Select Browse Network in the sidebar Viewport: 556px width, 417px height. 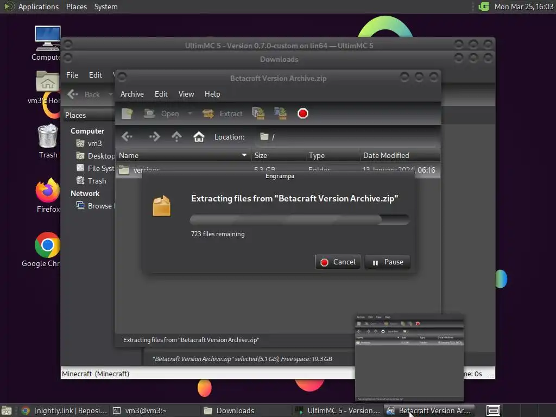[95, 206]
